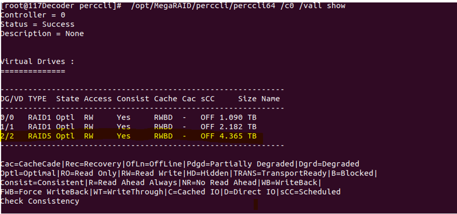The image size is (457, 214).
Task: Click the RAID5 type in highlighted row
Action: pyautogui.click(x=40, y=136)
